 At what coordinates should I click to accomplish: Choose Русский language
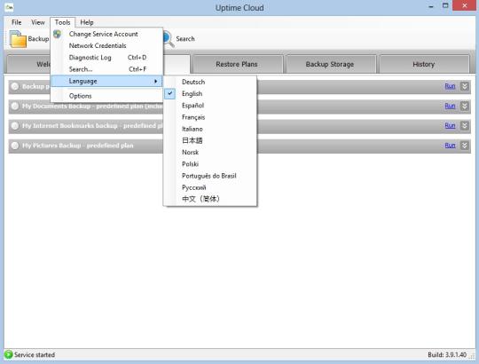coord(210,187)
